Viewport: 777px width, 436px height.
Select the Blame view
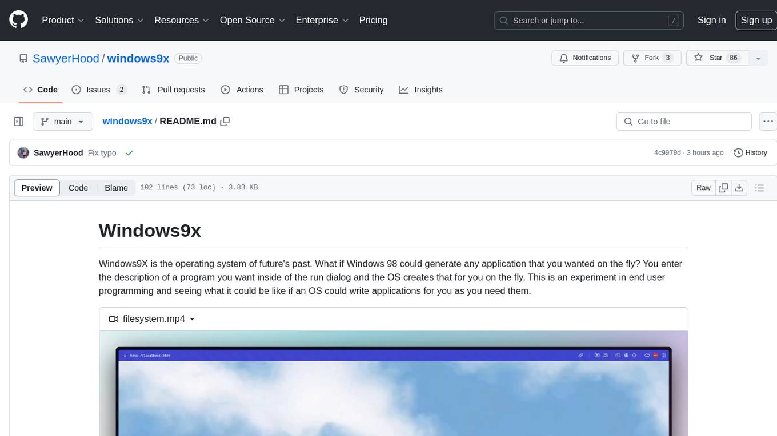point(116,188)
